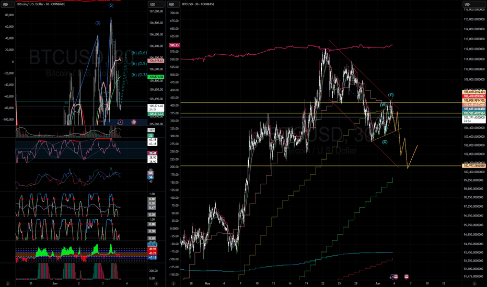
Task: Open USD currency dropdown on right chart's right axis
Action: pyautogui.click(x=473, y=4)
